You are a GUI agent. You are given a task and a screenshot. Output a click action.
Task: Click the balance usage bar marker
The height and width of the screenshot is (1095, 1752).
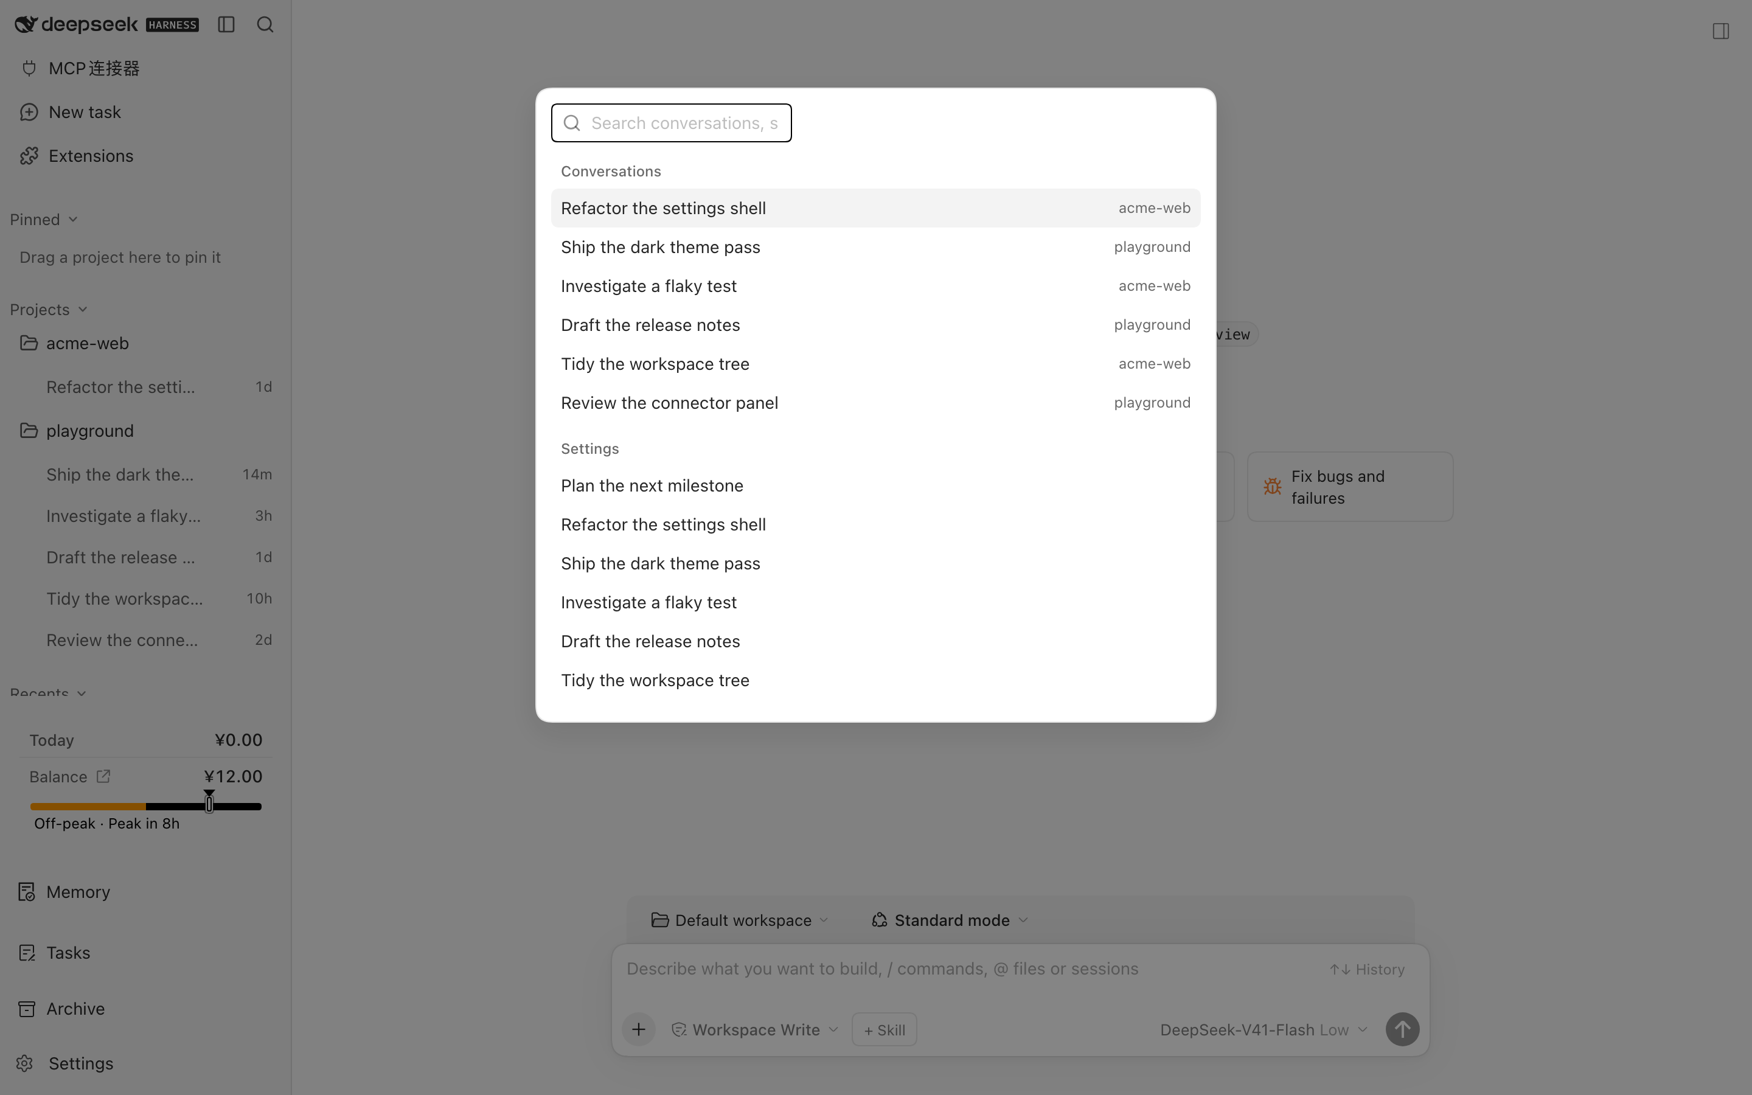[x=209, y=801]
